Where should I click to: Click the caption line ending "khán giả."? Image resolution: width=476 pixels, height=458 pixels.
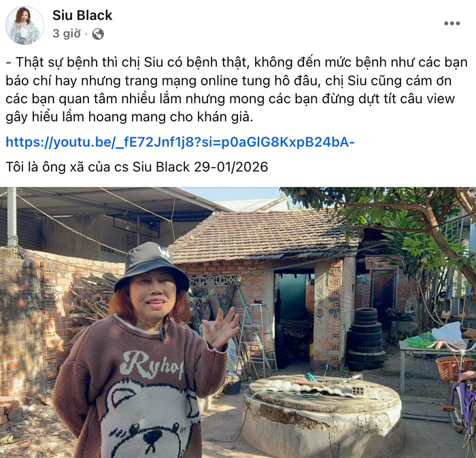(129, 117)
